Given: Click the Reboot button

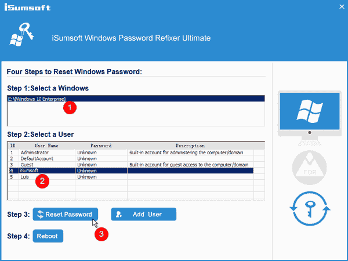Looking at the screenshot, I should 48,236.
